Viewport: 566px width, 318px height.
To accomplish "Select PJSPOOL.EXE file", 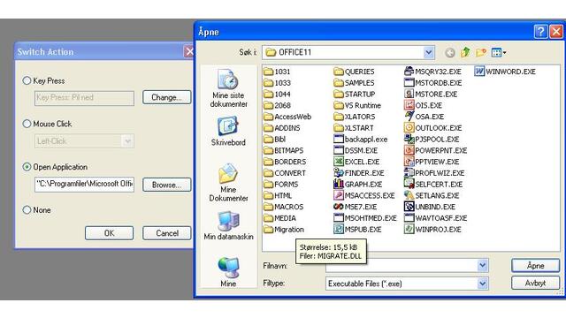I will 432,140.
